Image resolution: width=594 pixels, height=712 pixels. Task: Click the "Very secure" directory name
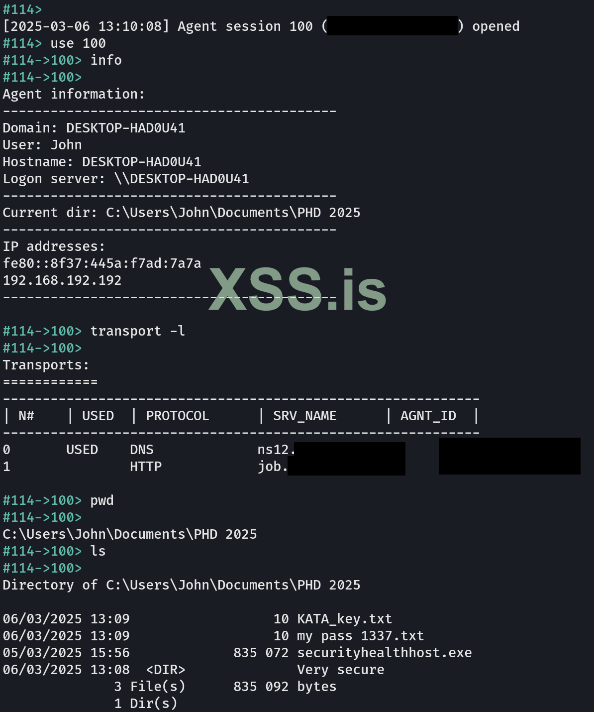click(340, 670)
